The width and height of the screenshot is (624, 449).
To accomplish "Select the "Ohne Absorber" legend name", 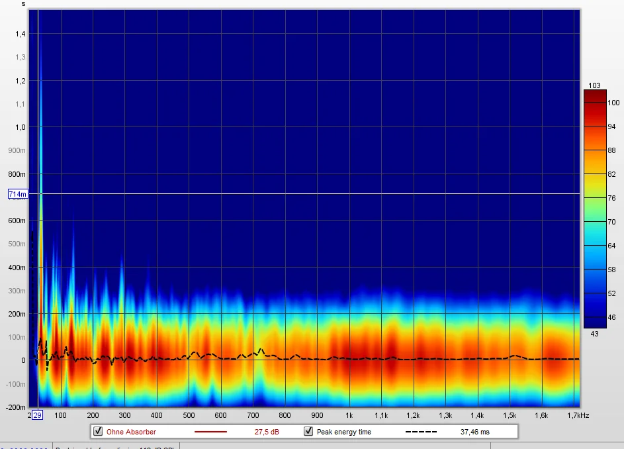I will click(x=131, y=432).
